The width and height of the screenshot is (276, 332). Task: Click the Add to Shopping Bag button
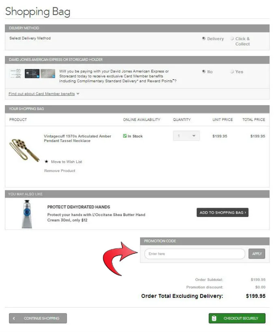(x=222, y=212)
